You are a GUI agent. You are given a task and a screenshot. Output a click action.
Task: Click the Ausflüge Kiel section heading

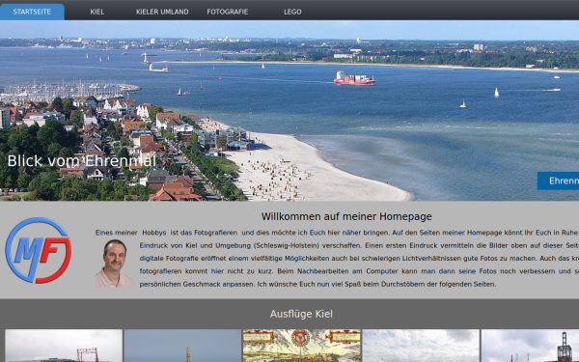301,314
